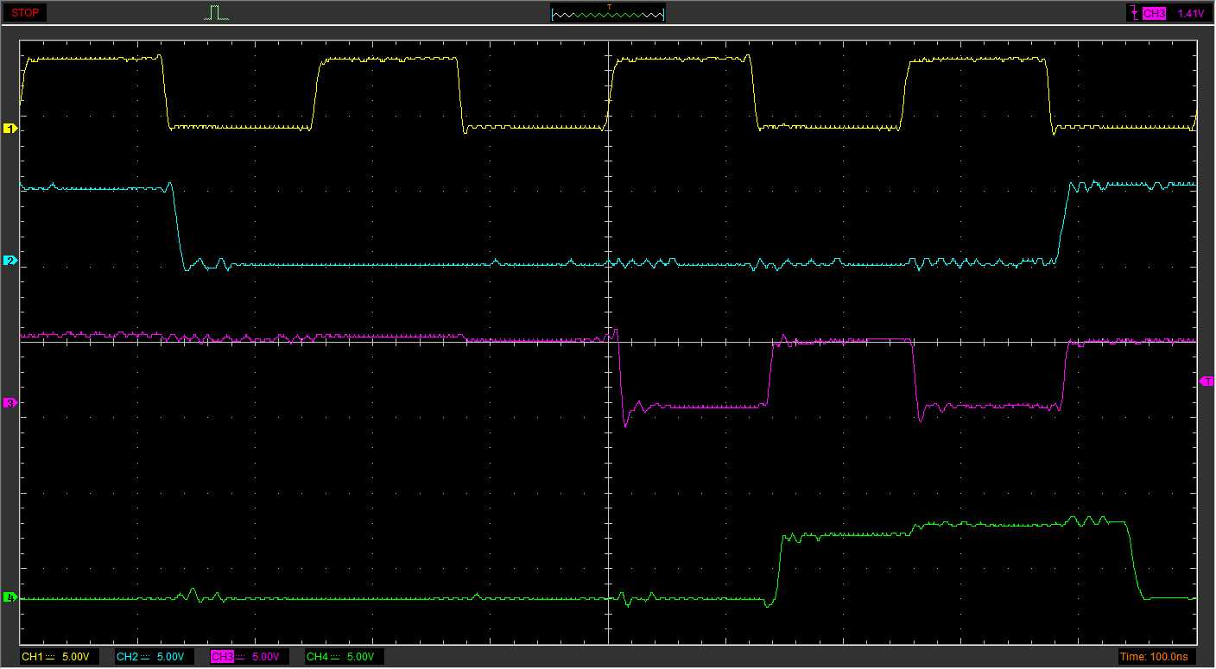
Task: Select the green channel 4 ground marker
Action: coord(10,597)
